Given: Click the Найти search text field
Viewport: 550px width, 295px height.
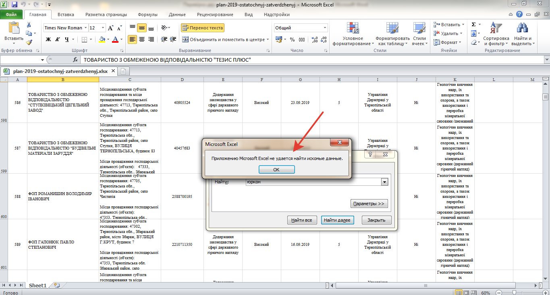Looking at the screenshot, I should coord(313,182).
